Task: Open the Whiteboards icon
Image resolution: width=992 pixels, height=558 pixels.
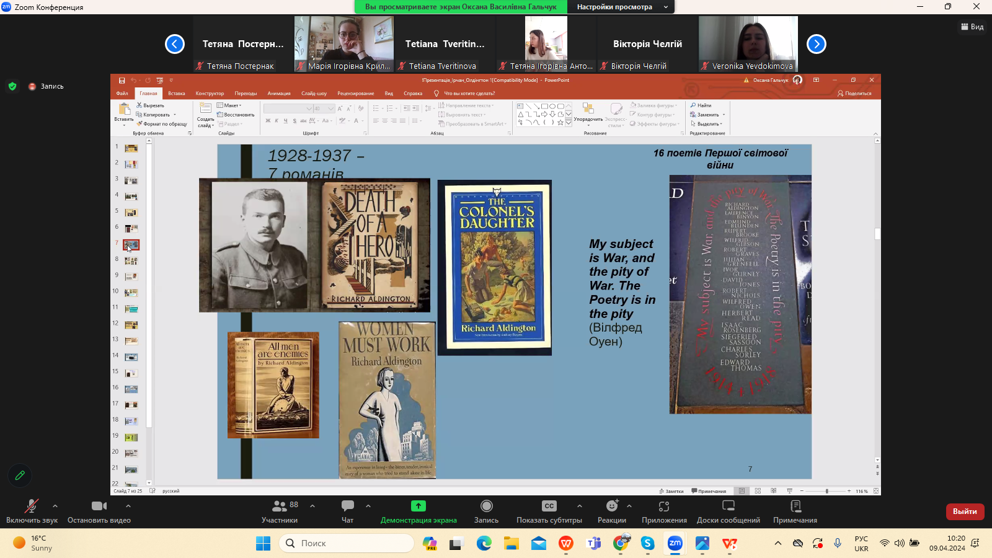Action: [728, 507]
